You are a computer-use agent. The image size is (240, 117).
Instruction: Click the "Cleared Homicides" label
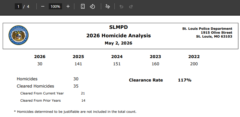[x=35, y=86]
